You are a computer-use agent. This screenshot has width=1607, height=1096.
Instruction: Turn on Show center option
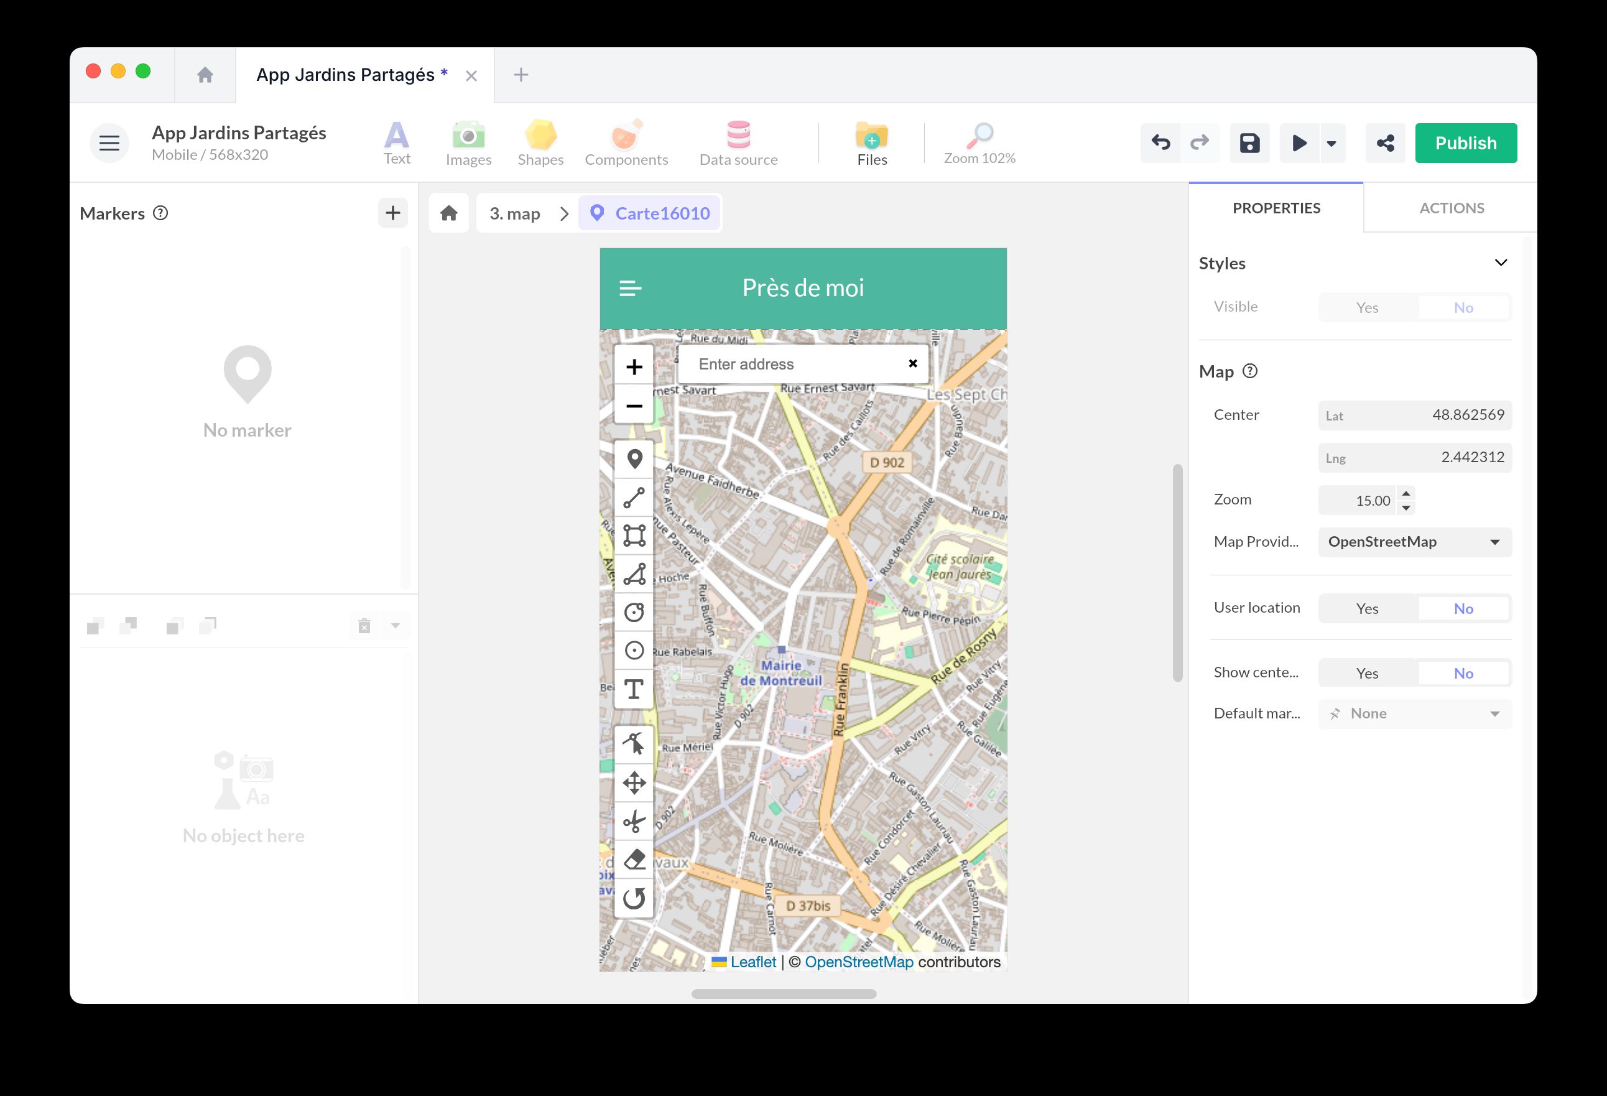tap(1367, 672)
